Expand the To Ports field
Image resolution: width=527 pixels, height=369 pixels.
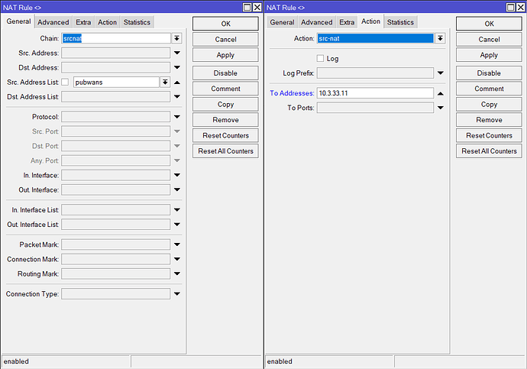point(441,108)
